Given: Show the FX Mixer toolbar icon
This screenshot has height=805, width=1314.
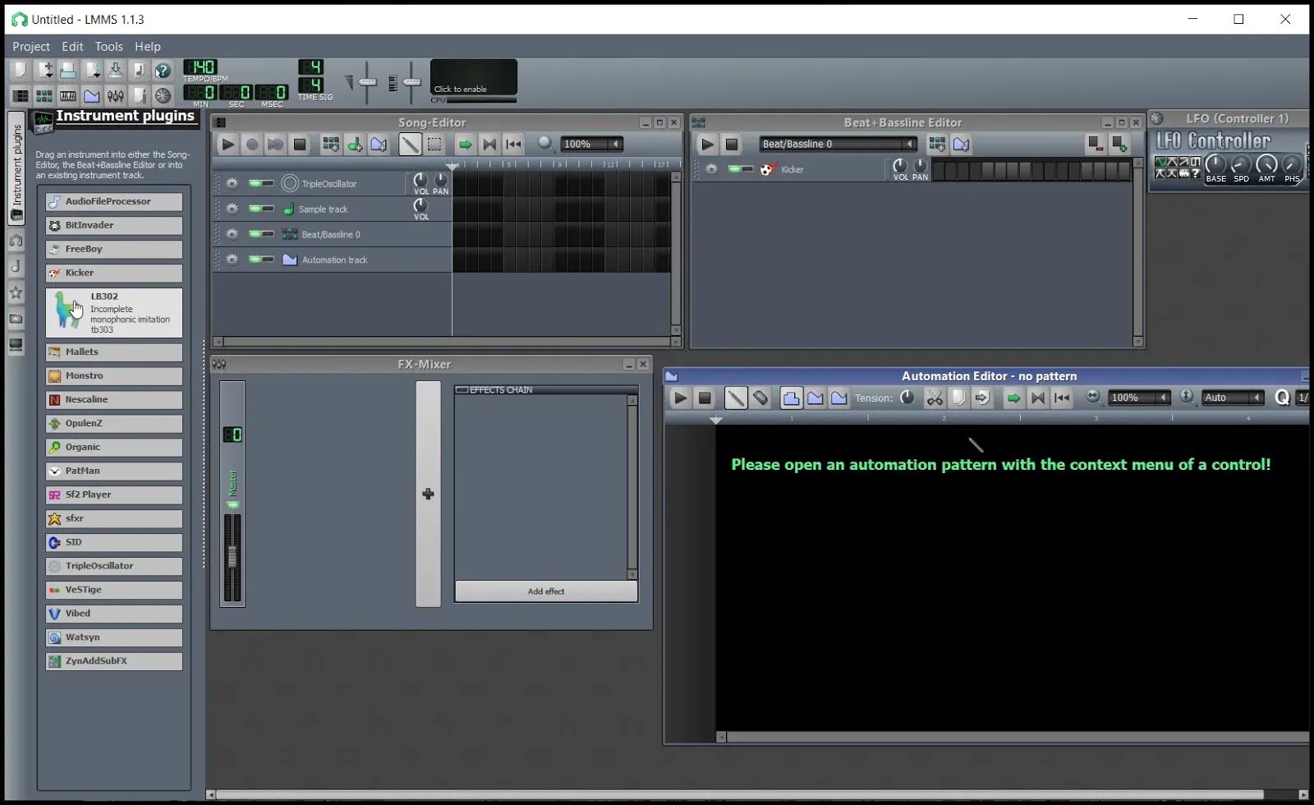Looking at the screenshot, I should coord(116,96).
